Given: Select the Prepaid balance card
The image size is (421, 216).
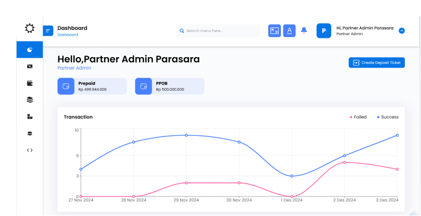Looking at the screenshot, I should [x=92, y=87].
